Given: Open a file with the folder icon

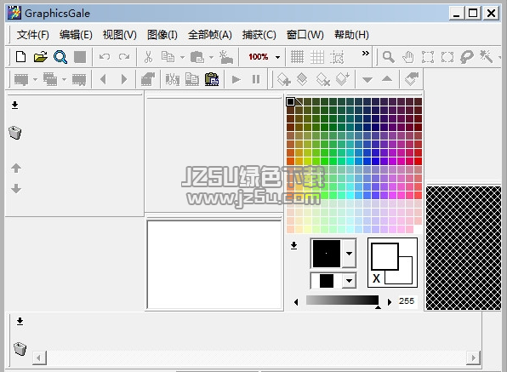Looking at the screenshot, I should click(41, 57).
